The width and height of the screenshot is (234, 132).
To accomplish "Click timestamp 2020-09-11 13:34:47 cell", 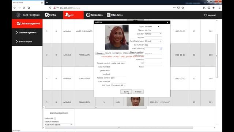I will [x=160, y=102].
